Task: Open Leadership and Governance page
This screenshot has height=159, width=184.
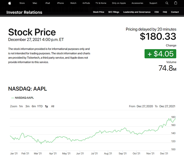Action: (137, 12)
